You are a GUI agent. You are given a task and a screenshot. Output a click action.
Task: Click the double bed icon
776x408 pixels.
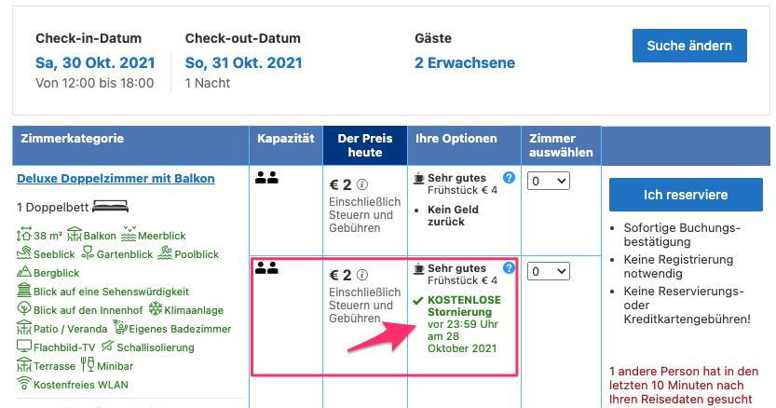pos(110,206)
